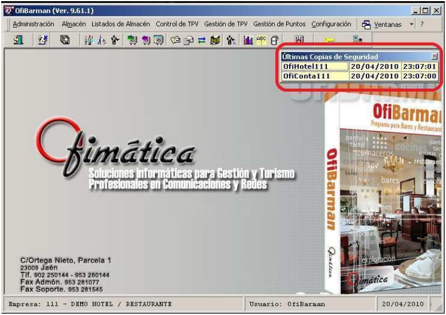The width and height of the screenshot is (446, 315).
Task: Open the Control de TPV menu
Action: [x=177, y=24]
